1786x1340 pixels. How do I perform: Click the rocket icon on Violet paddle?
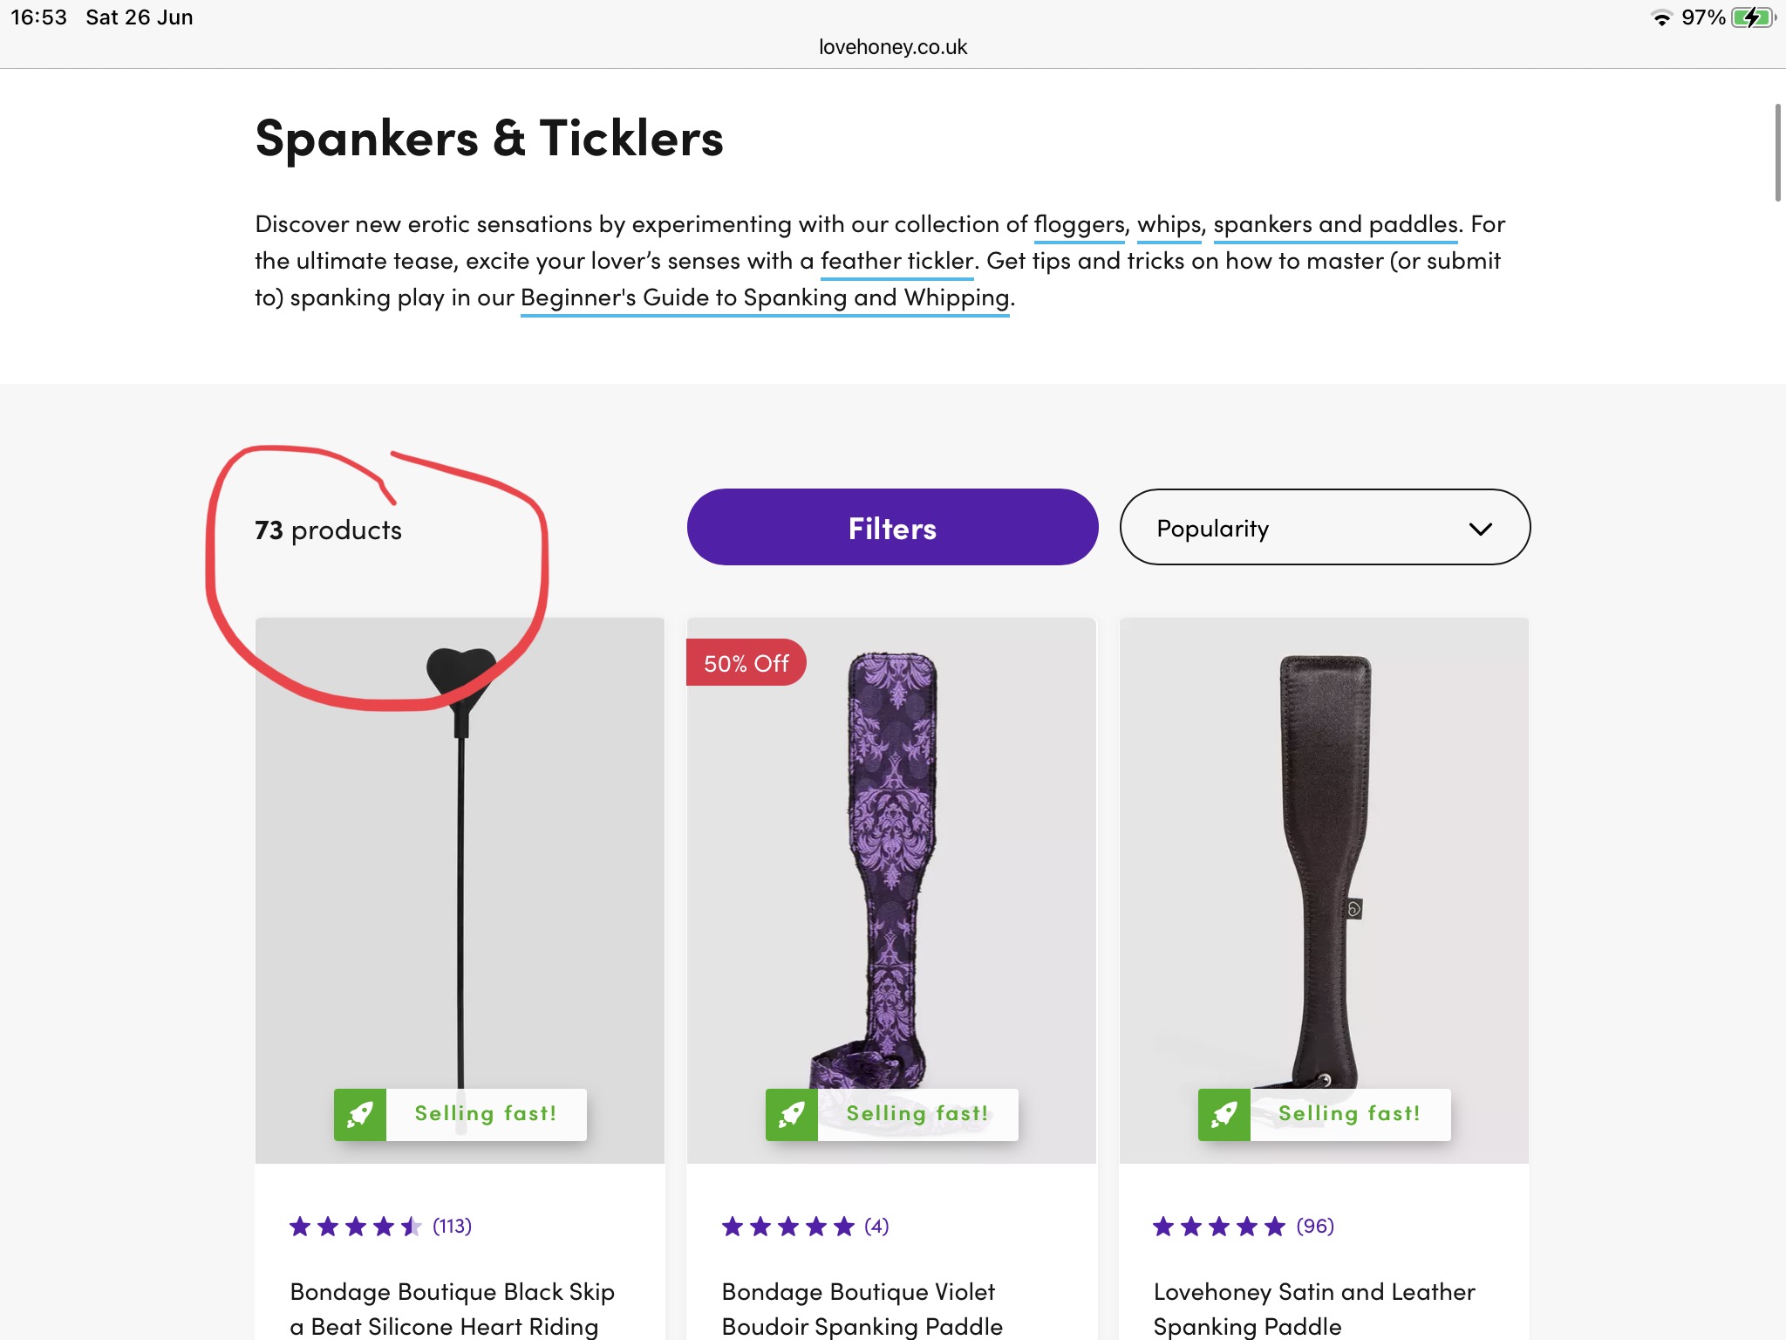792,1114
